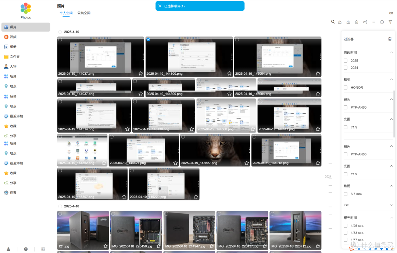Star the photo 2025-04-19_144018.png

(318, 163)
